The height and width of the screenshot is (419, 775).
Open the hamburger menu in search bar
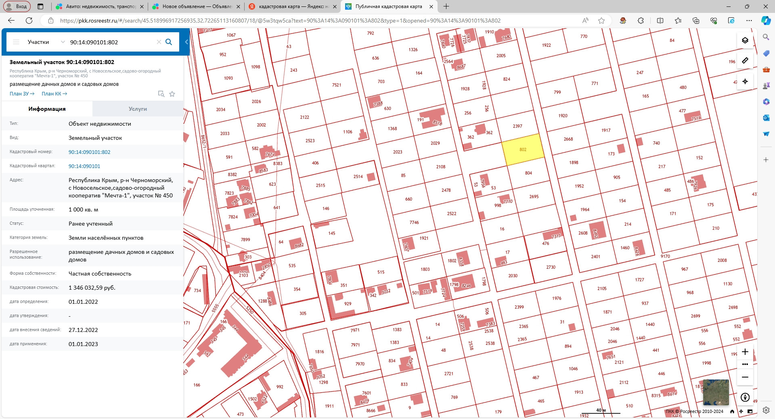pos(16,42)
